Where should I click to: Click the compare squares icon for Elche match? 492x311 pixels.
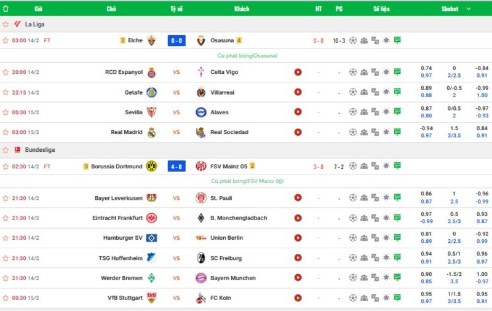pyautogui.click(x=375, y=41)
